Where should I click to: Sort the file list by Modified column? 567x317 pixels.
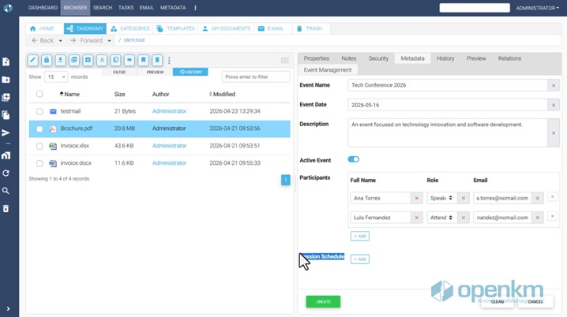click(222, 95)
